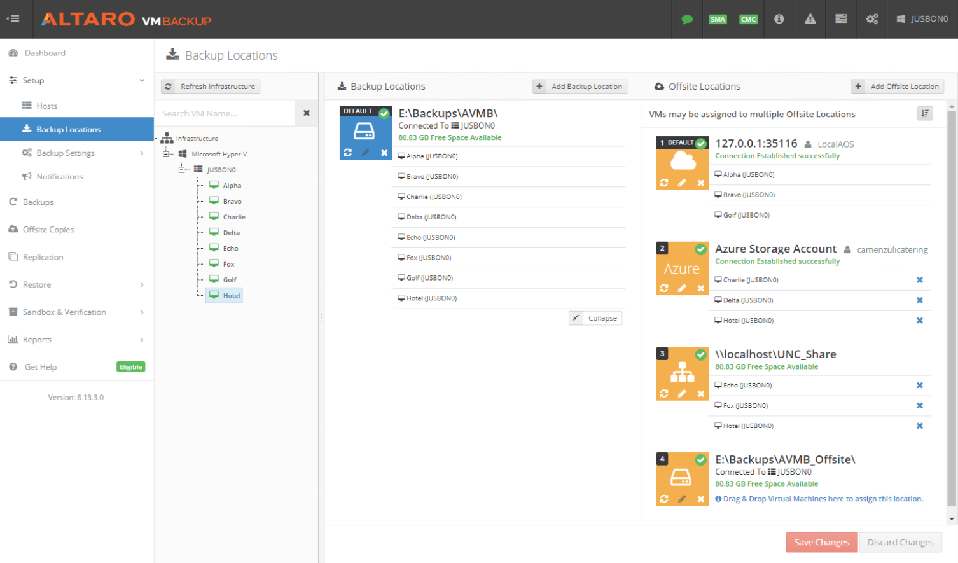
Task: Edit the \\localhost\UNC_Share location
Action: pyautogui.click(x=682, y=393)
